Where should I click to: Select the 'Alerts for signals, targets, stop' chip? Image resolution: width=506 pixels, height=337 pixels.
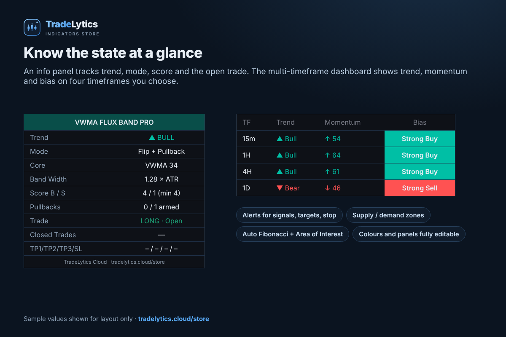tap(289, 215)
